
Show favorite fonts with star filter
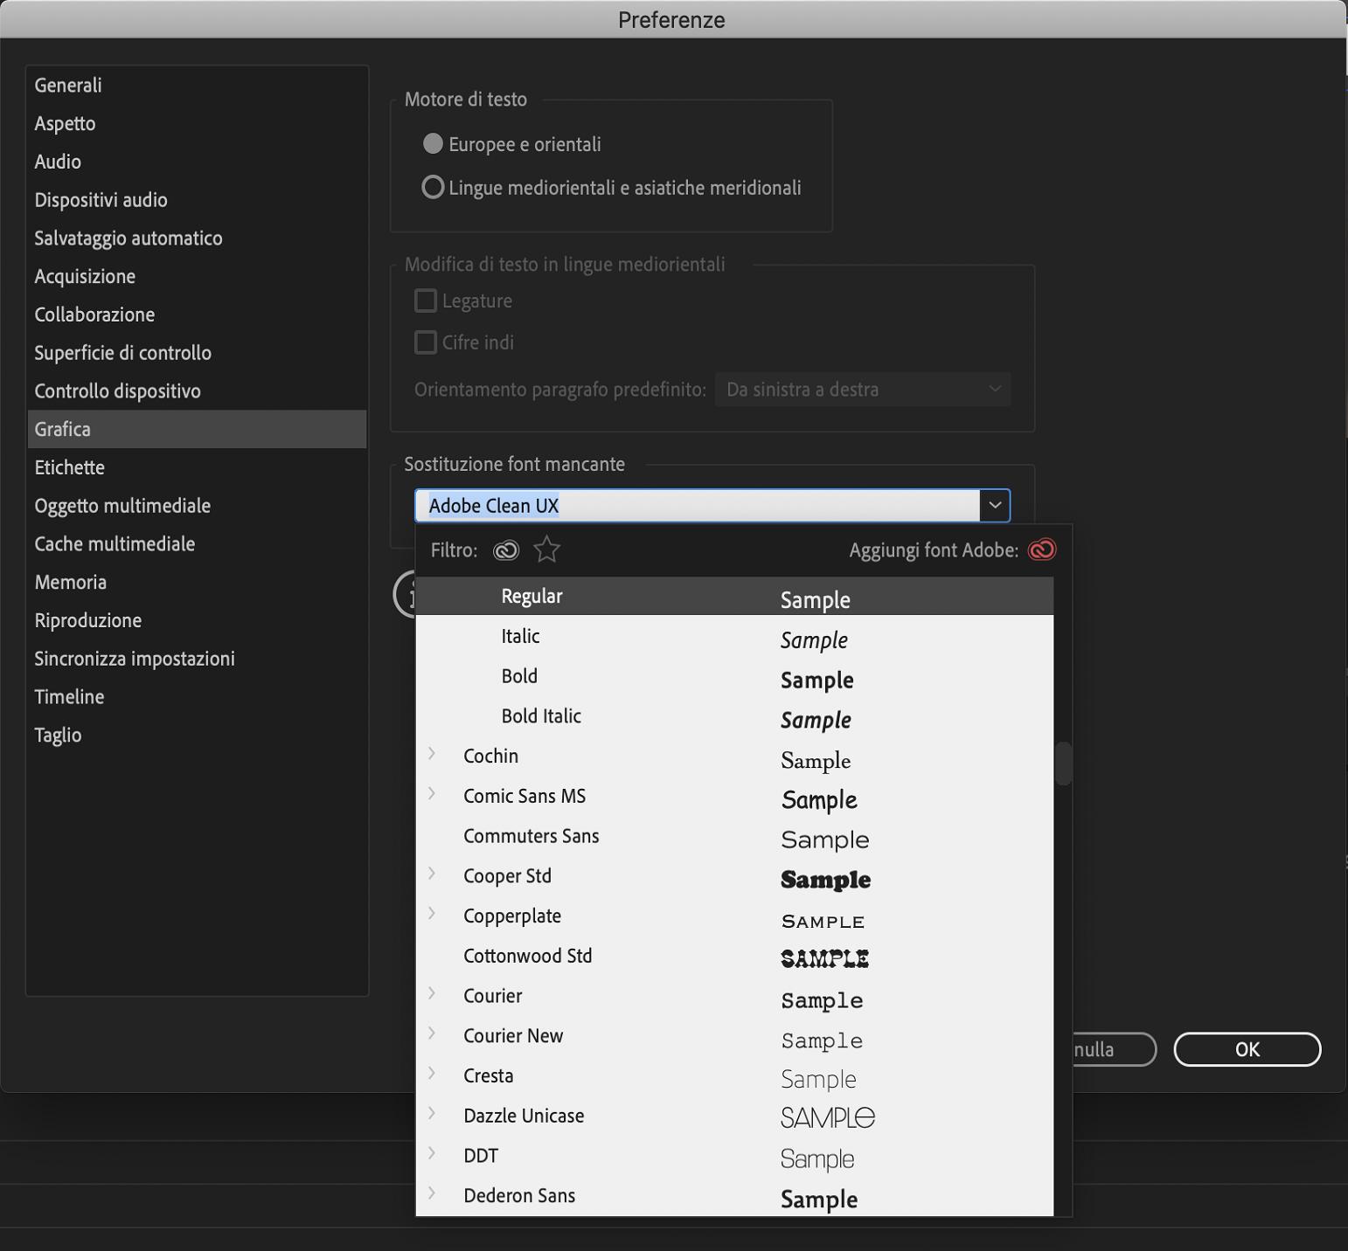pyautogui.click(x=547, y=549)
